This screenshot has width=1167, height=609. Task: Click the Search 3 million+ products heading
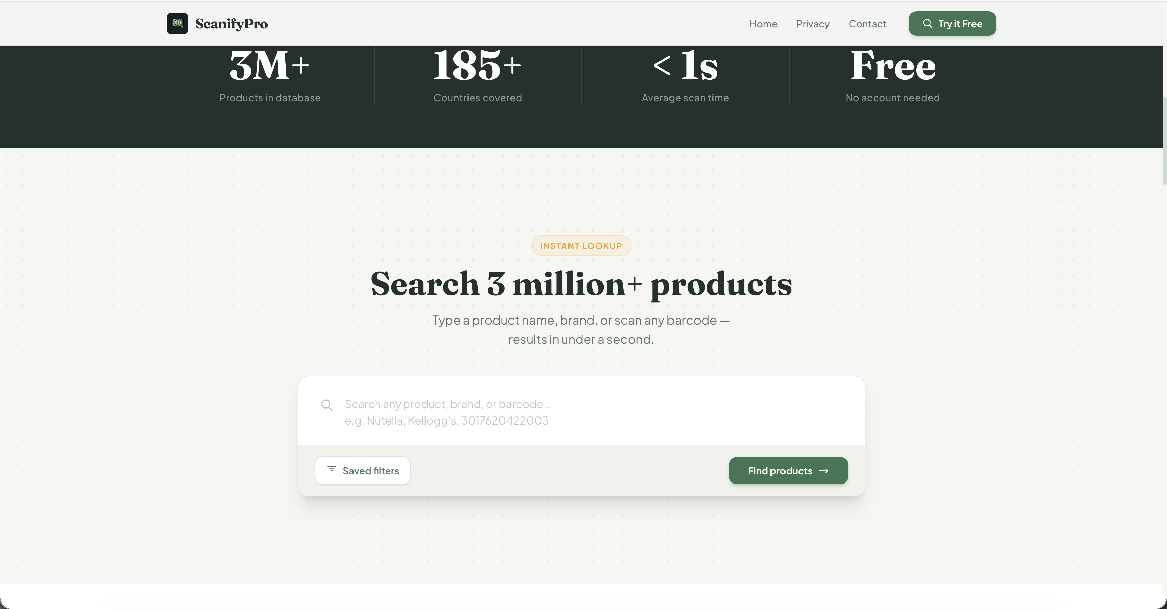(581, 284)
